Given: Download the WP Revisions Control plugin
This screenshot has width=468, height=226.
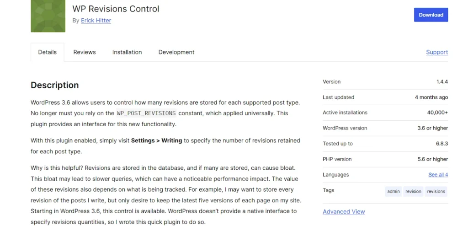Looking at the screenshot, I should (431, 15).
